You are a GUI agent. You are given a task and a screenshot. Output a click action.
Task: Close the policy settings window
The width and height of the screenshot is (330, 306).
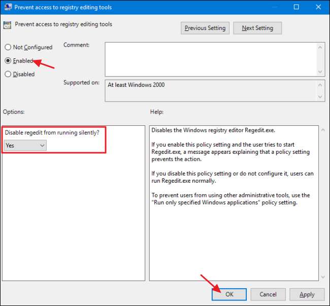tap(318, 7)
